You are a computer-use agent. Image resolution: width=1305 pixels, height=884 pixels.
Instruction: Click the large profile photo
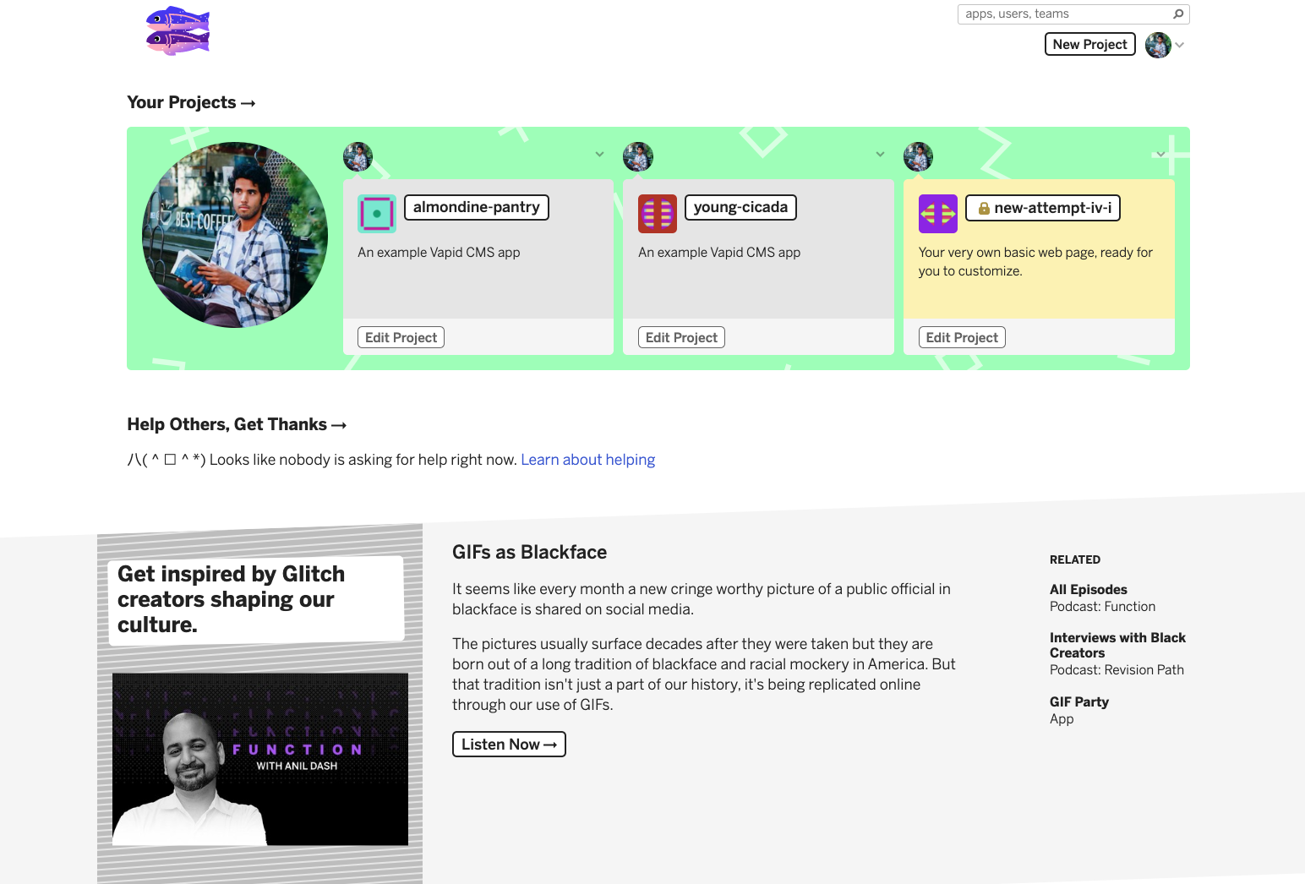235,235
